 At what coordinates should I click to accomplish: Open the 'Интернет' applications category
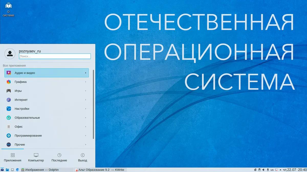pos(47,100)
